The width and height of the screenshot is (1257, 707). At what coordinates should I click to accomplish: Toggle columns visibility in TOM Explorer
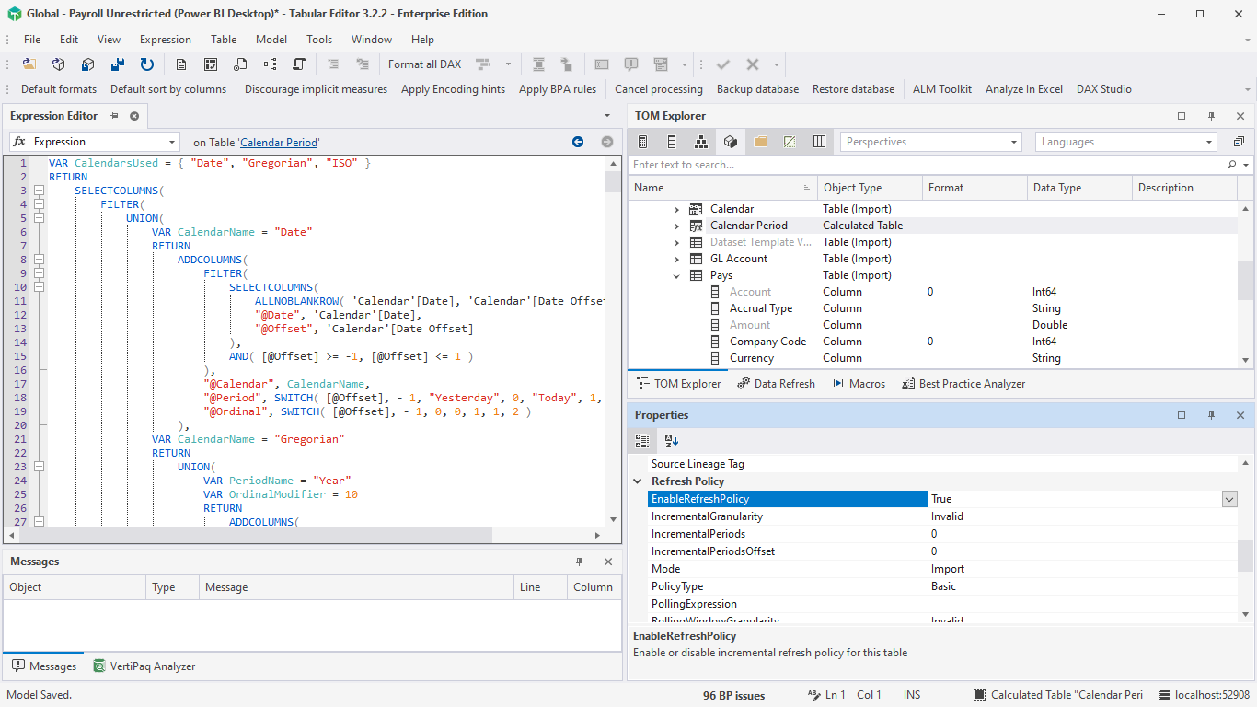[672, 142]
